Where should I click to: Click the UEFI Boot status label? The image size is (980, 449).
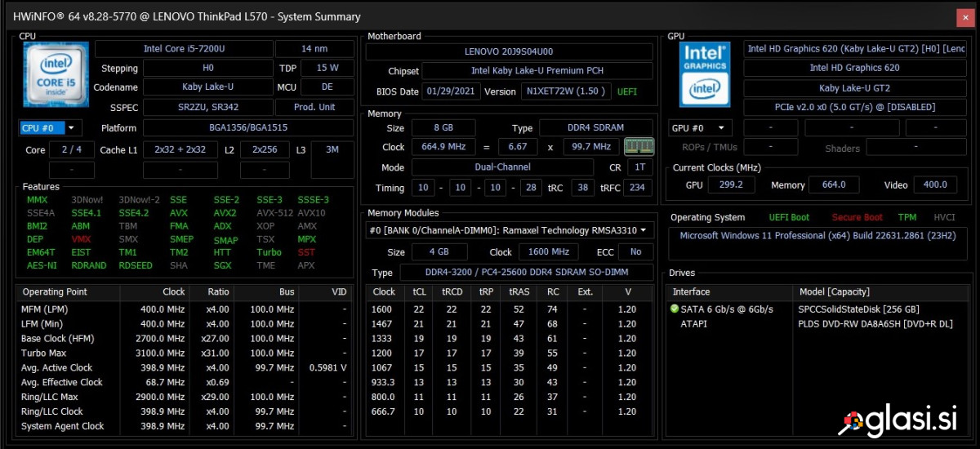click(789, 218)
